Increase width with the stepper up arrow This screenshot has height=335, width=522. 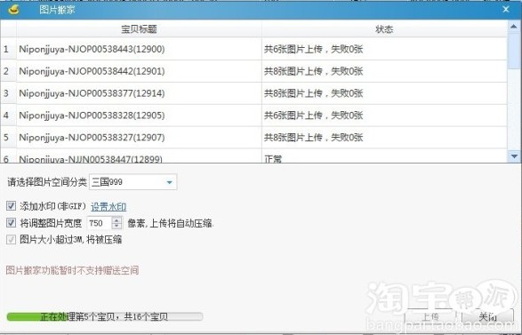[116, 219]
